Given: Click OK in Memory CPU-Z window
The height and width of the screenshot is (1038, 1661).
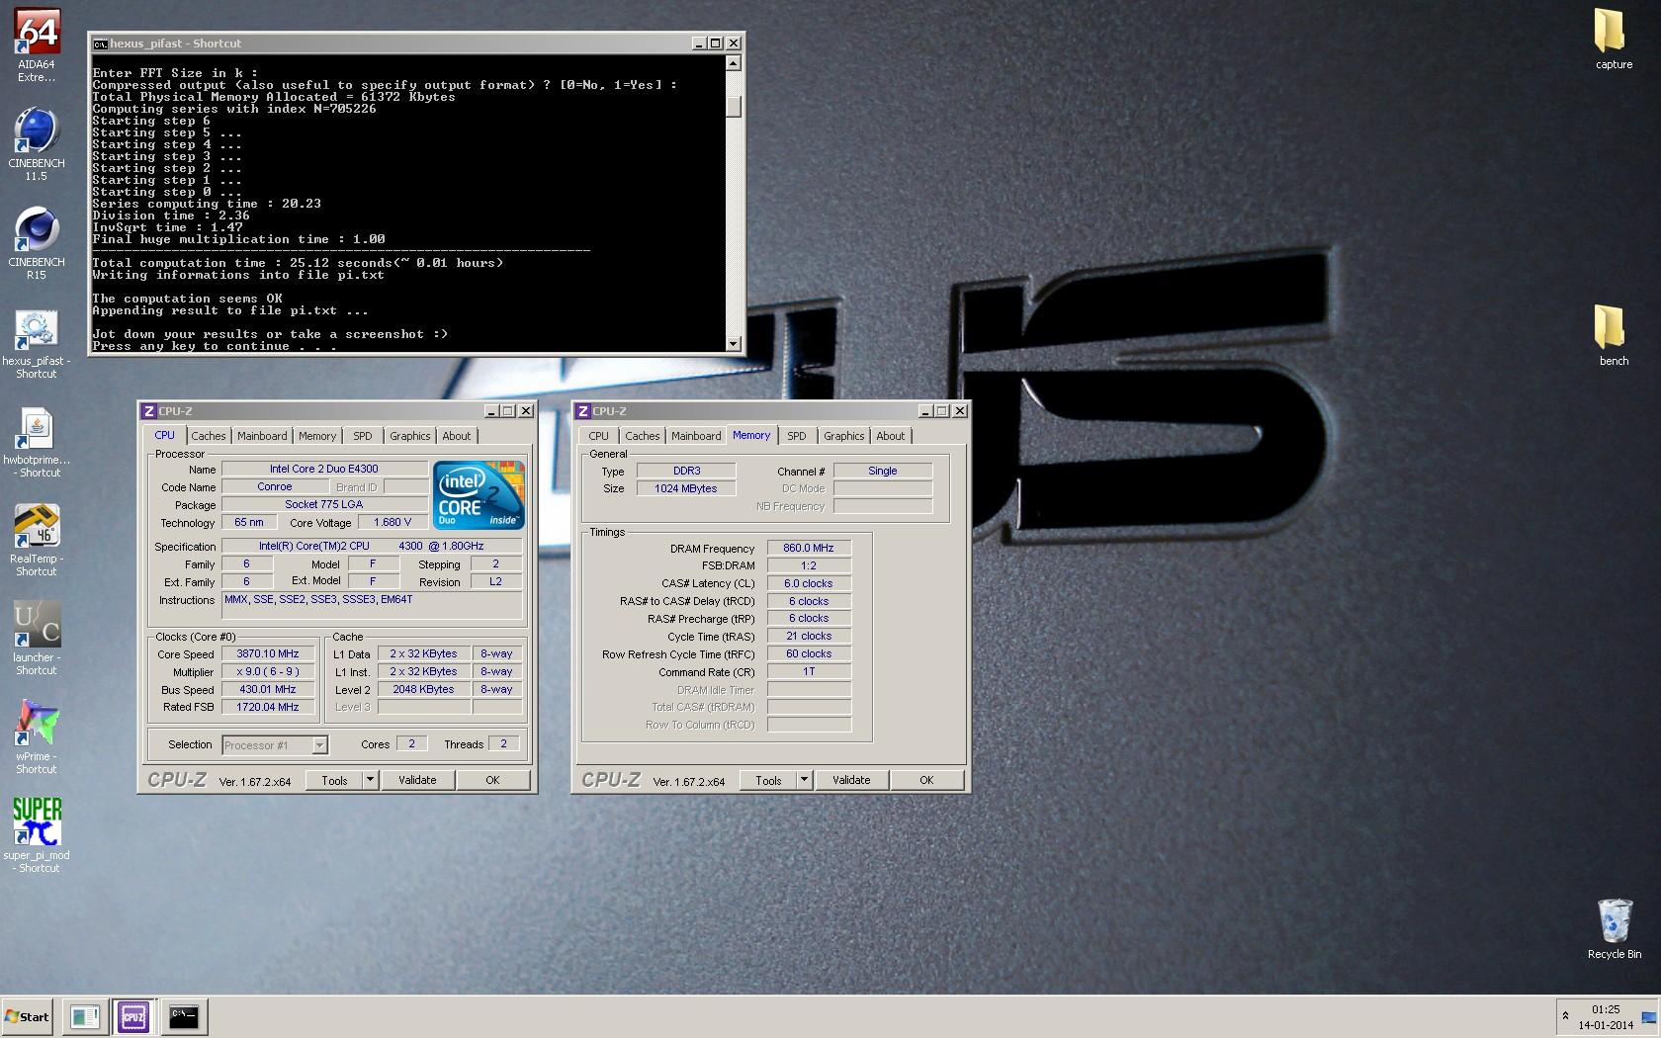Looking at the screenshot, I should 926,780.
